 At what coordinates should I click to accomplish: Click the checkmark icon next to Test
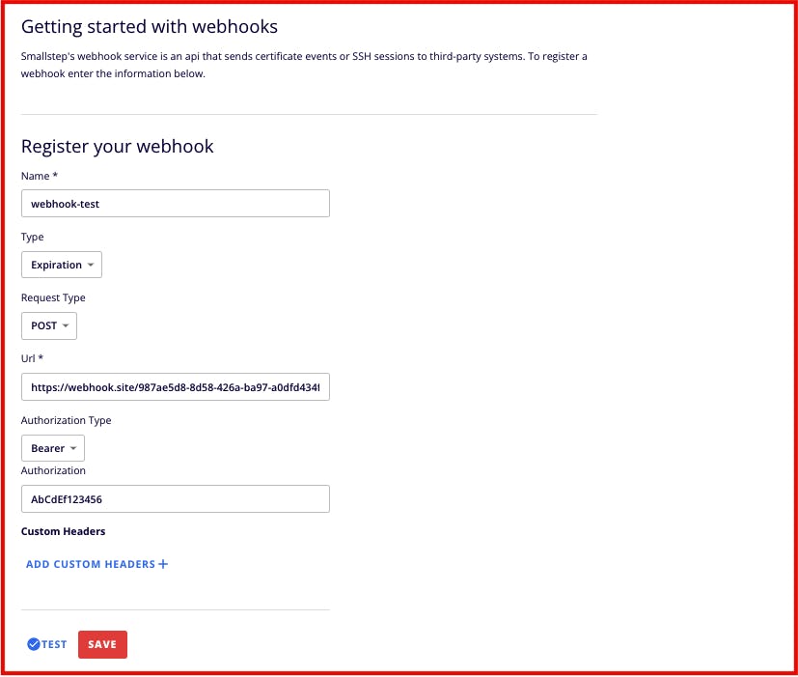point(33,644)
